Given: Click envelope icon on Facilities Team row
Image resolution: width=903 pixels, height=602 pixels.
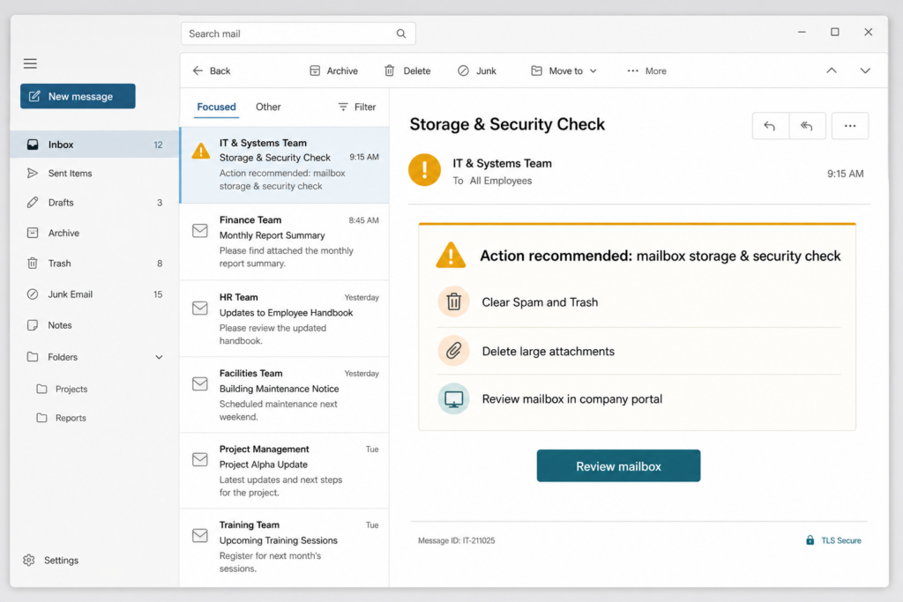Looking at the screenshot, I should click(200, 384).
